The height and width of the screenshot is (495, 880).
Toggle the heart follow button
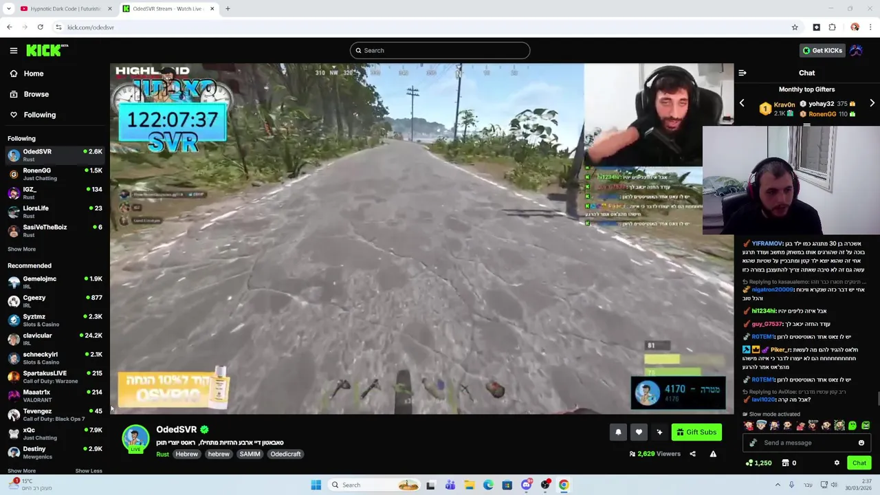(x=639, y=432)
